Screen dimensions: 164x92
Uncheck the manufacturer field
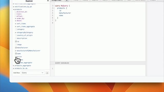(16, 48)
